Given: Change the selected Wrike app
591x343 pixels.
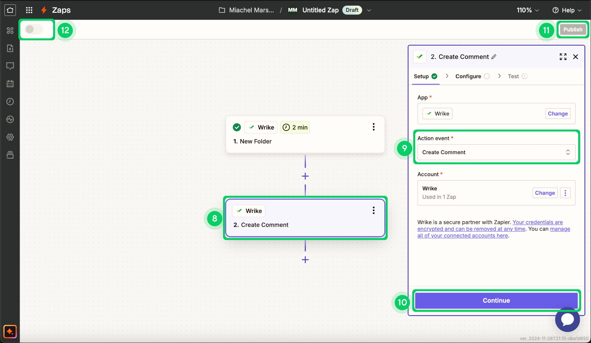Looking at the screenshot, I should click(558, 113).
